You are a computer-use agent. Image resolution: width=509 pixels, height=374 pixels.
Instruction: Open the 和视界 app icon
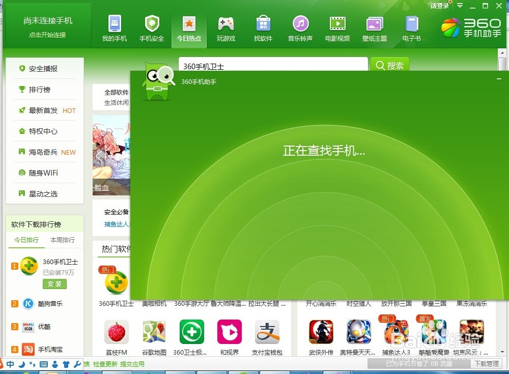(x=230, y=332)
